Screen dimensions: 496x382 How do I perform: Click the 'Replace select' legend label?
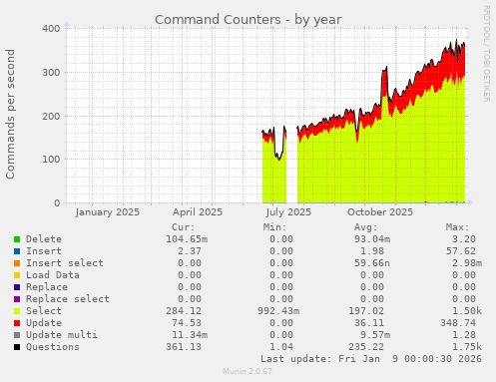(68, 299)
